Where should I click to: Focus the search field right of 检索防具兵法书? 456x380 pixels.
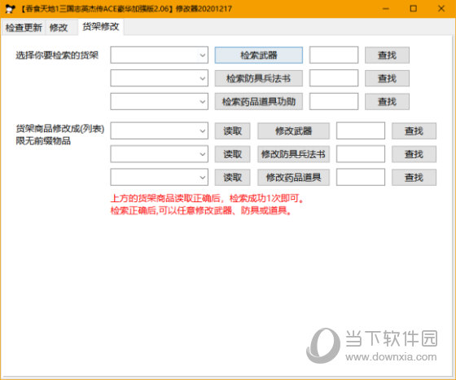click(334, 78)
